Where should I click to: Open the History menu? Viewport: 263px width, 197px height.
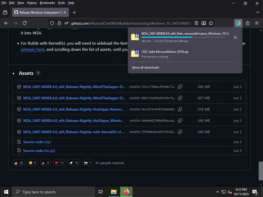coord(32,3)
